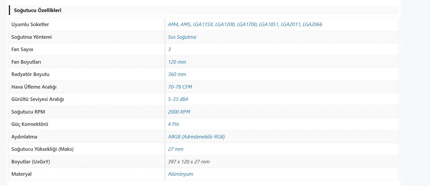Click the 5-33 dBA noise link
The width and height of the screenshot is (430, 186).
point(178,99)
